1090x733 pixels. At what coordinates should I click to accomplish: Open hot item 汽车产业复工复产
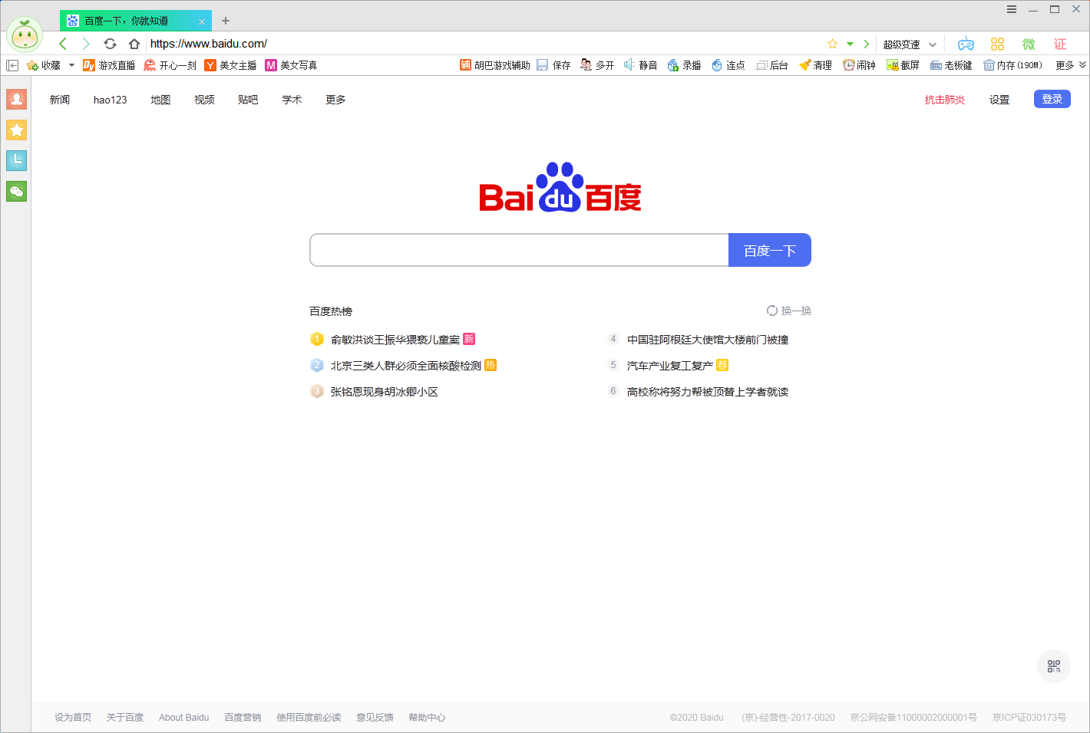click(670, 366)
